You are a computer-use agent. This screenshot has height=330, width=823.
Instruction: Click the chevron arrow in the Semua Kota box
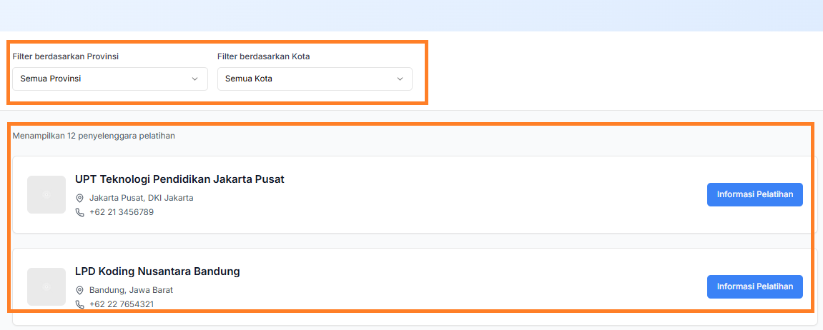pyautogui.click(x=400, y=79)
